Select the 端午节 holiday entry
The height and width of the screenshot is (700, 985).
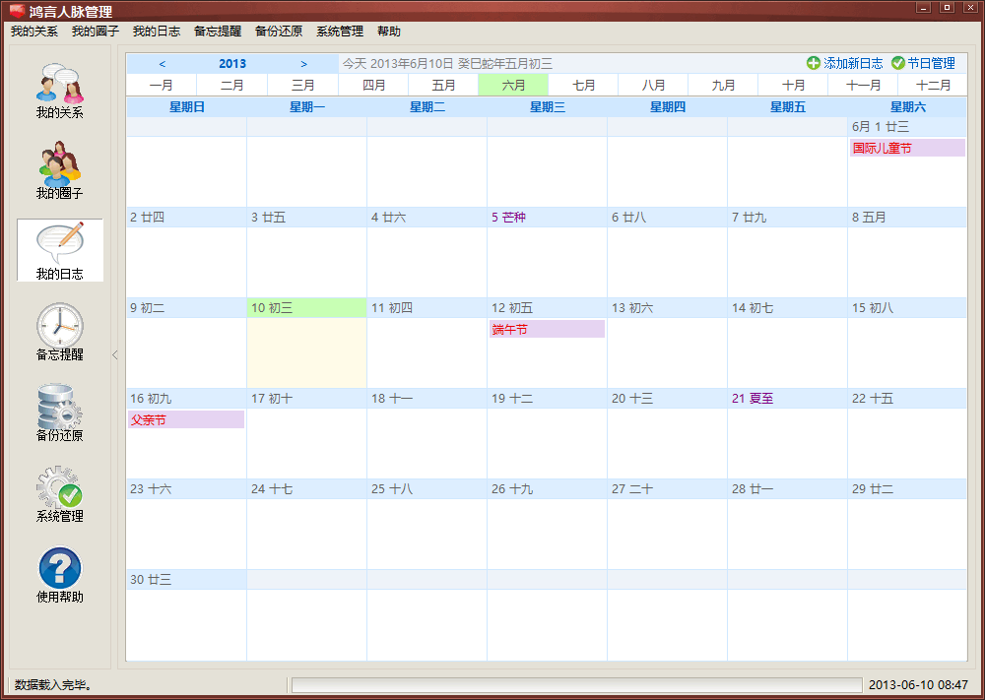click(547, 329)
